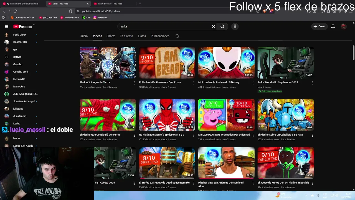Viewport: 355px width, 200px height.
Task: Open options for El Platino Sobre Un Caballero
Action: click(312, 135)
